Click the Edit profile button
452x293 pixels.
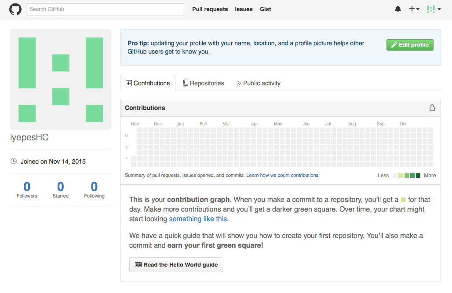(410, 45)
